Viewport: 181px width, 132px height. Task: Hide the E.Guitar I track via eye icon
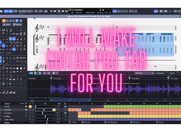[26, 110]
